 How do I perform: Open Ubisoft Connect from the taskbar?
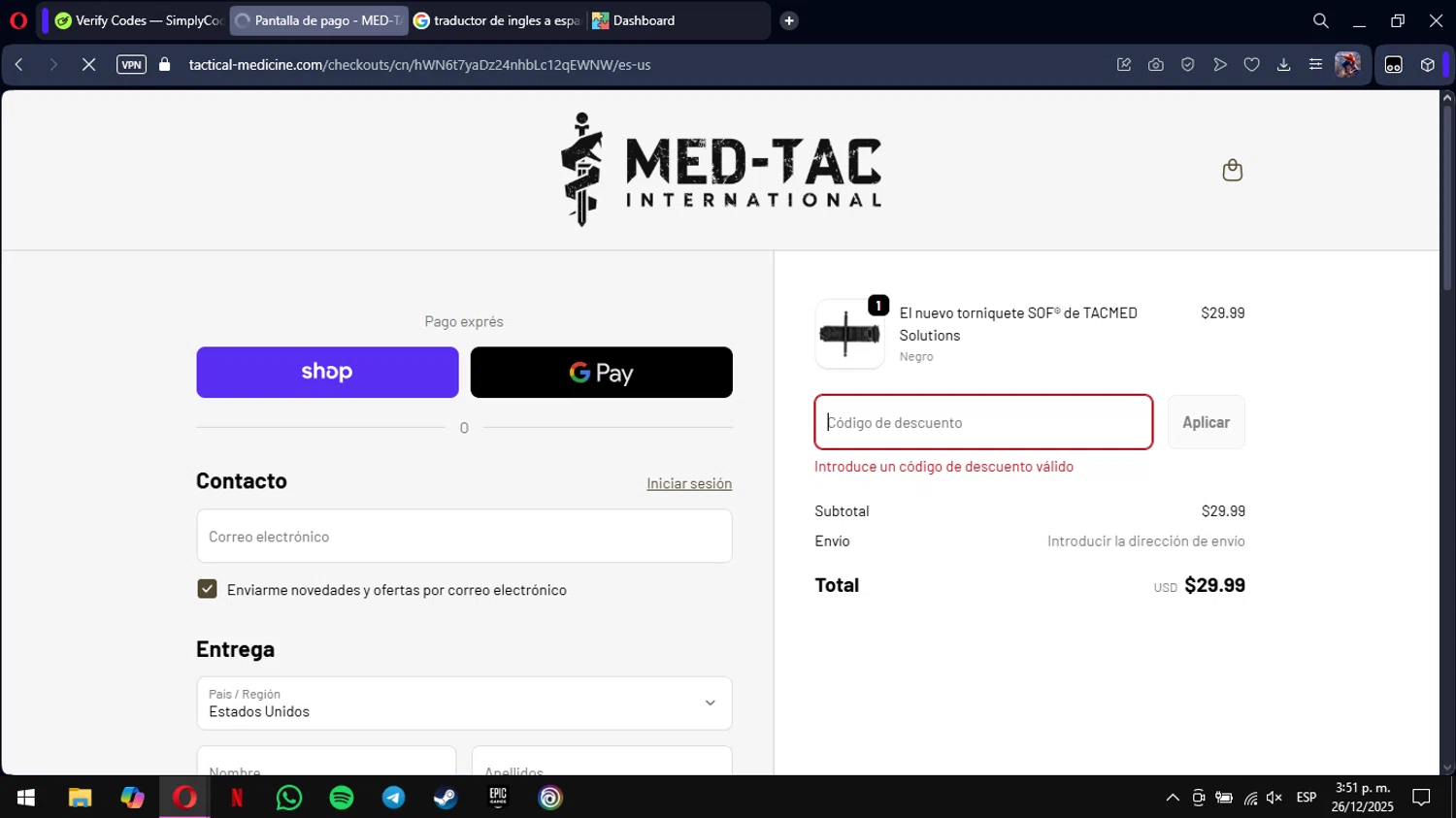coord(550,798)
